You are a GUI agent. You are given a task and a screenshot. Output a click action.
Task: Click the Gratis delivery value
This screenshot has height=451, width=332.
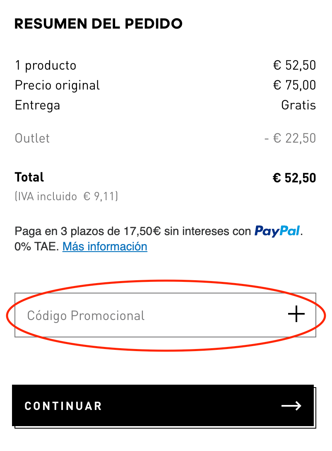[x=298, y=105]
